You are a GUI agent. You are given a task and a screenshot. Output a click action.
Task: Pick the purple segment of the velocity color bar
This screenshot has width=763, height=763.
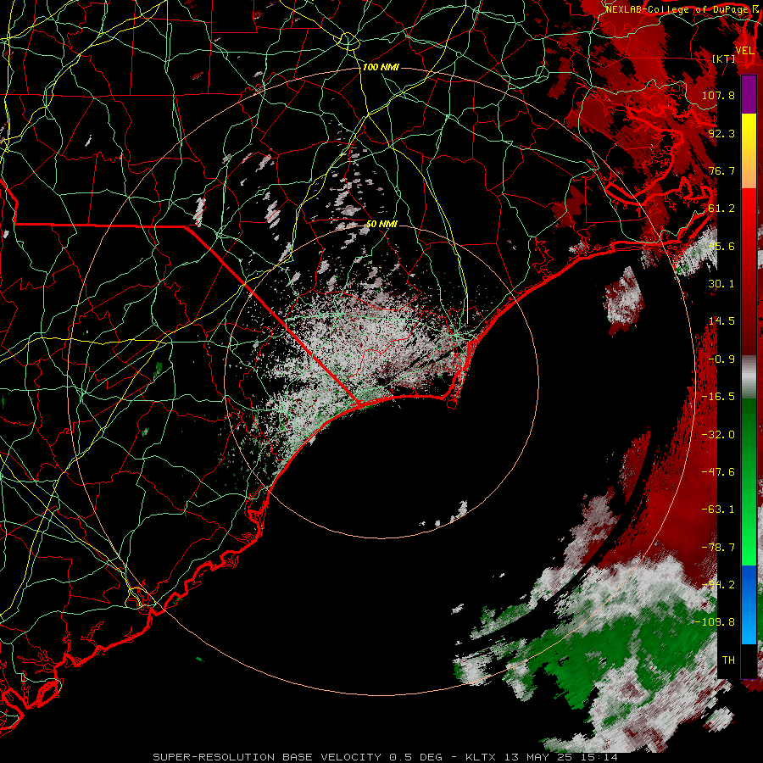(749, 95)
